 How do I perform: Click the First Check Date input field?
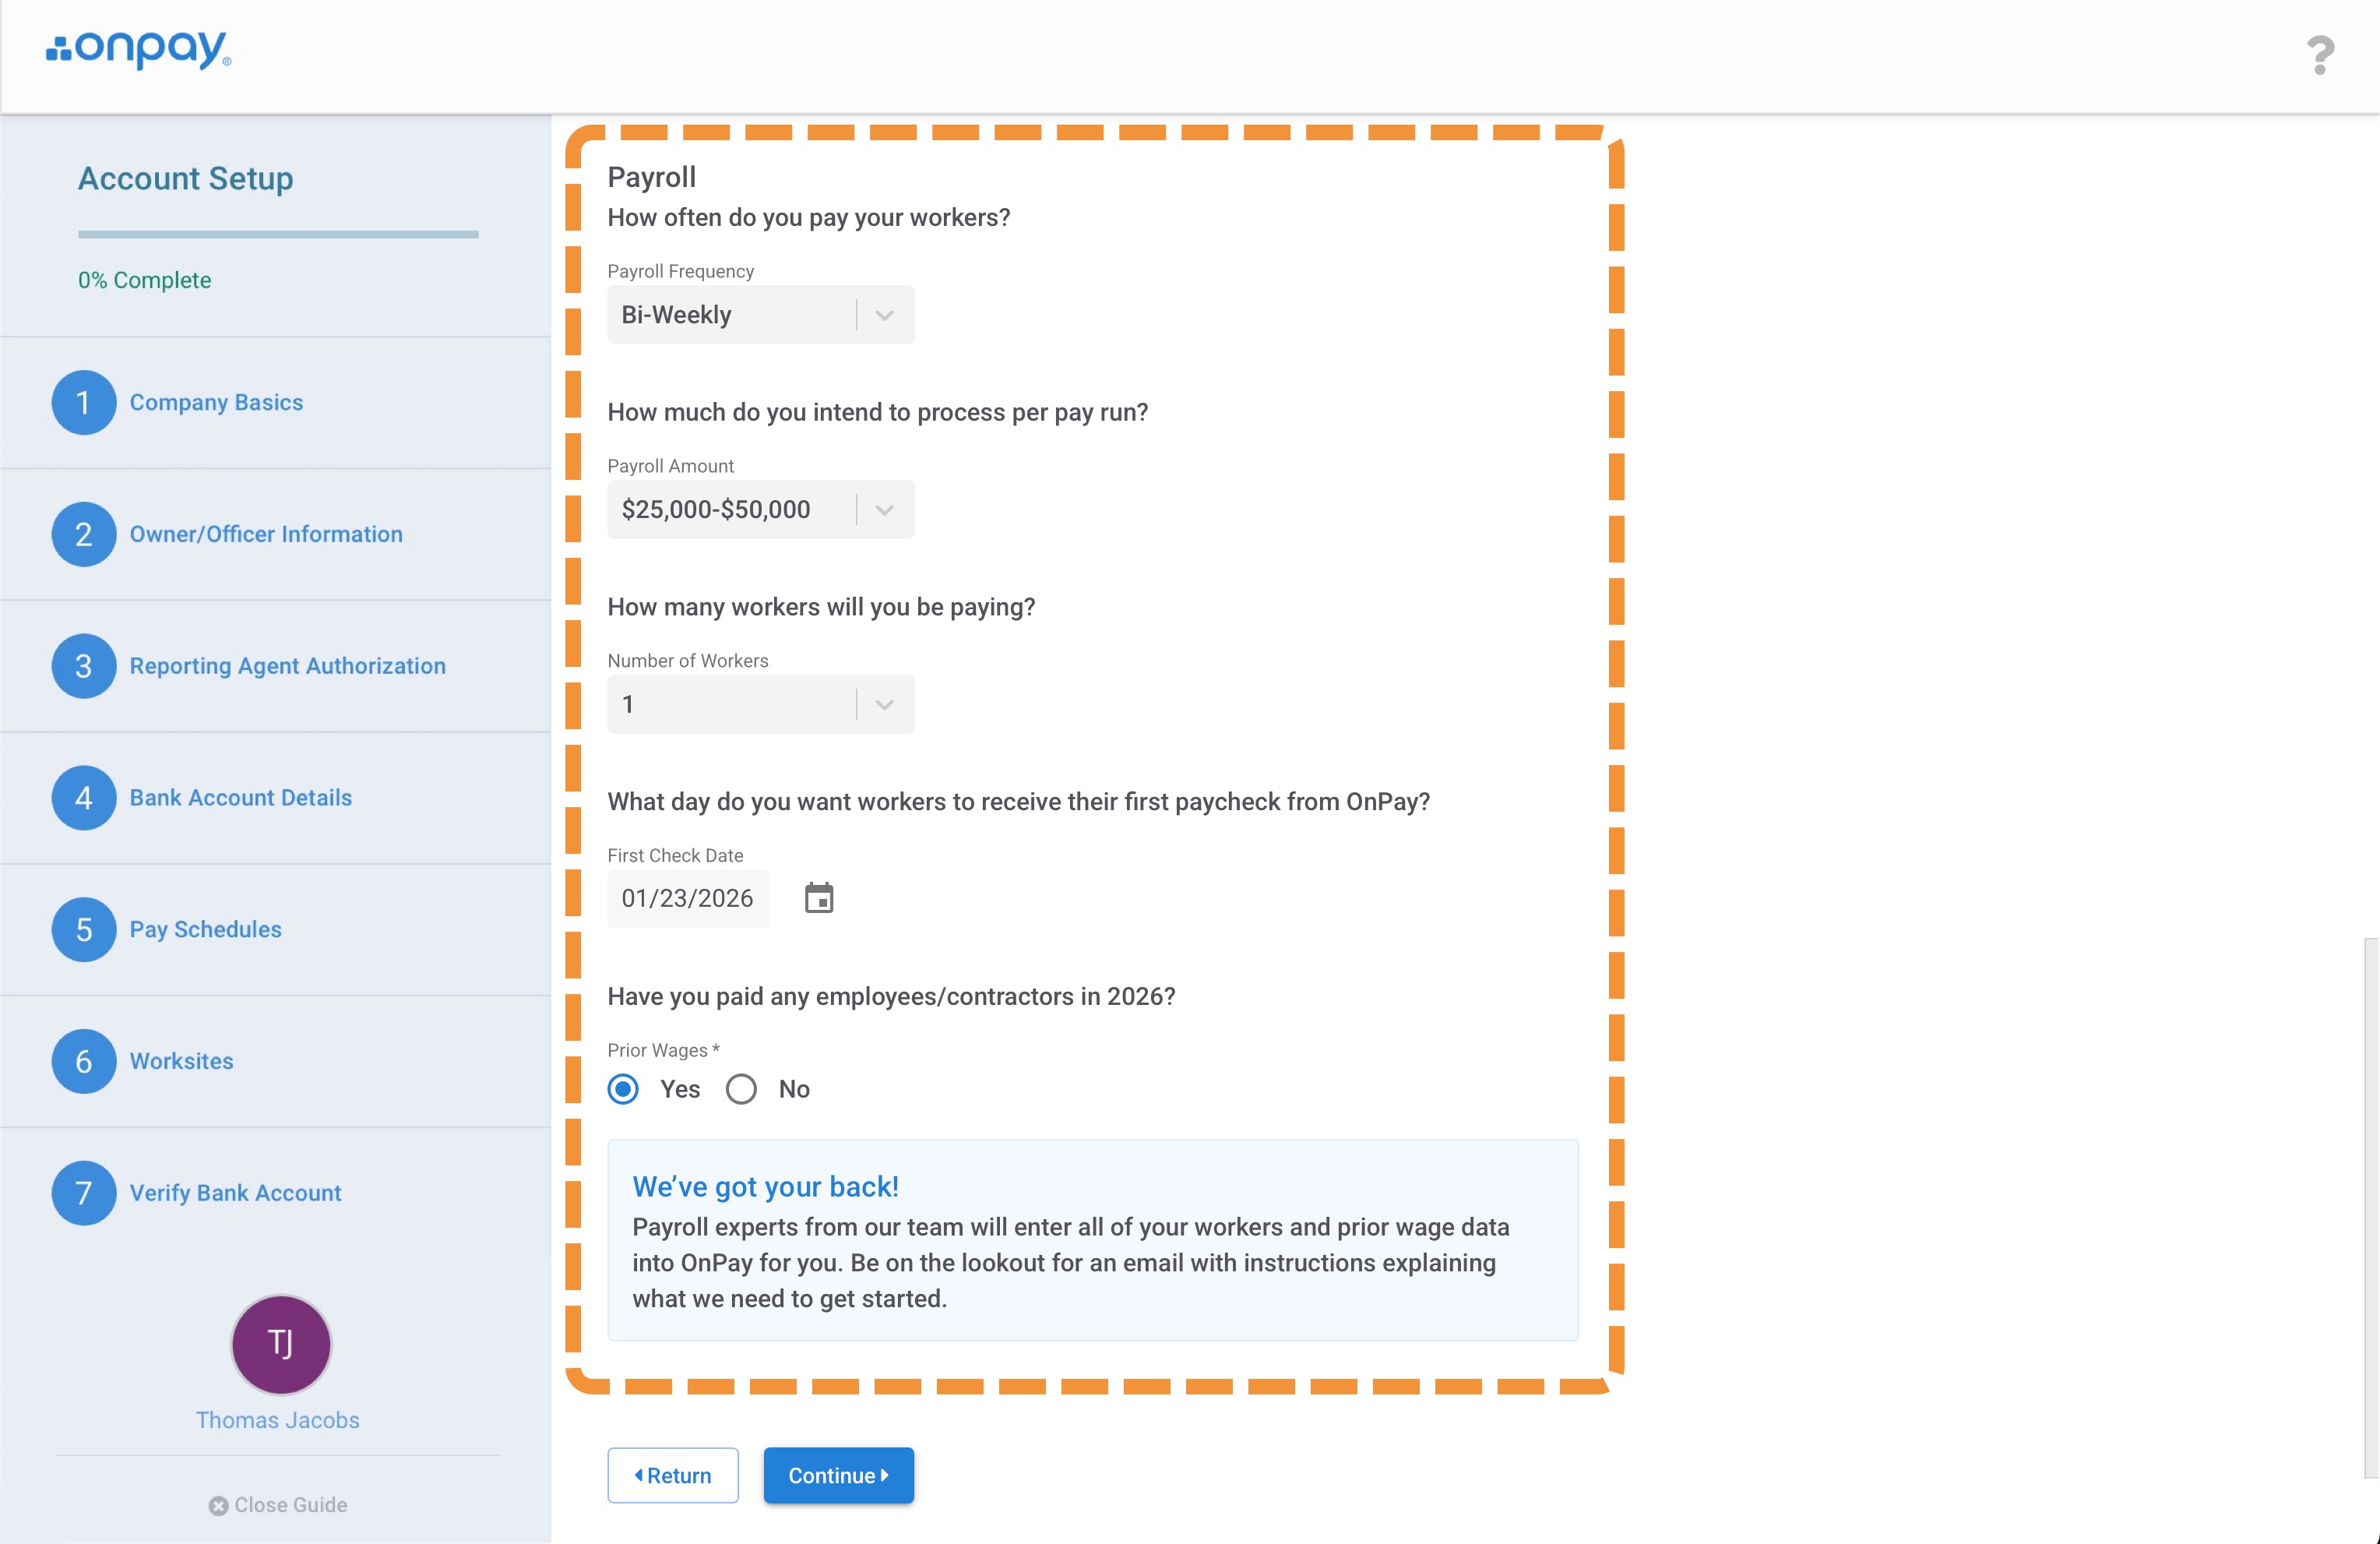tap(687, 898)
